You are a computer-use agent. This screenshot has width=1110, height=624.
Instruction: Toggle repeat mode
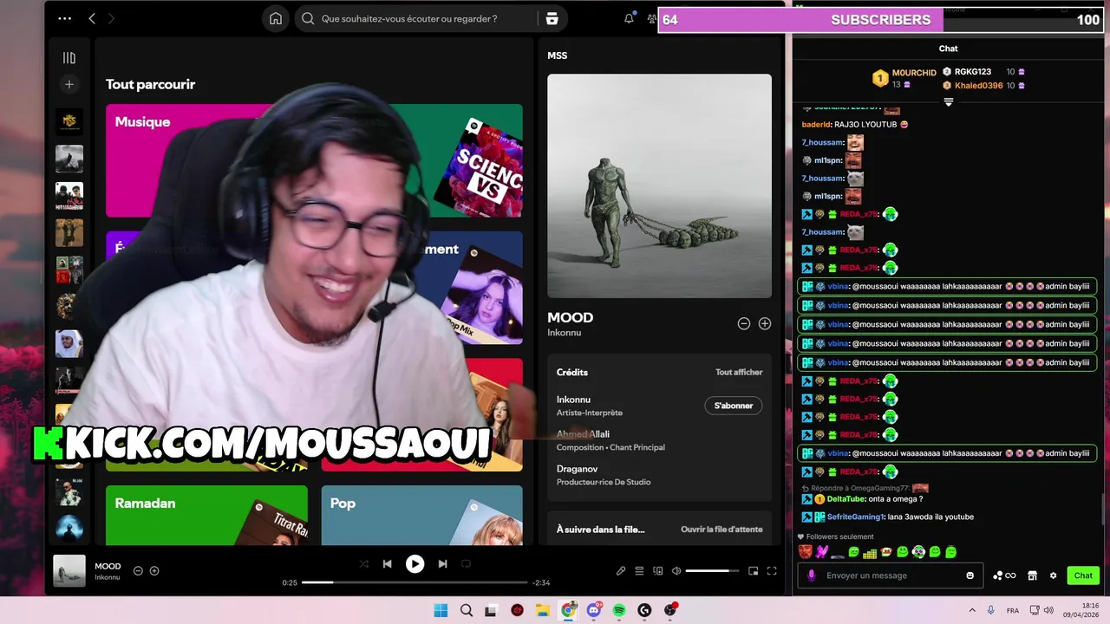(466, 564)
